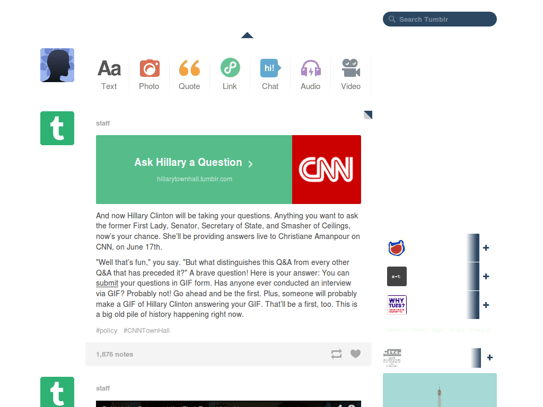Follow the red cat-face blog with plus
Image resolution: width=543 pixels, height=407 pixels.
486,248
